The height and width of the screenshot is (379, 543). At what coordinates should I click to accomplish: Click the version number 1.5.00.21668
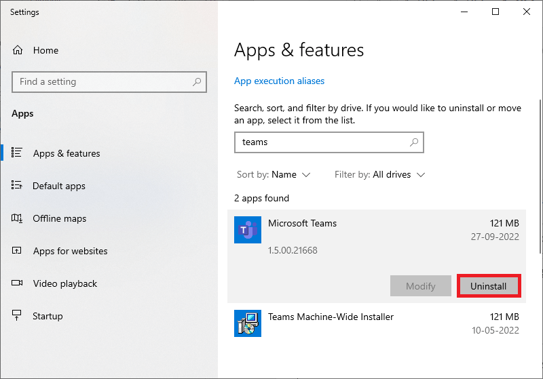click(293, 250)
